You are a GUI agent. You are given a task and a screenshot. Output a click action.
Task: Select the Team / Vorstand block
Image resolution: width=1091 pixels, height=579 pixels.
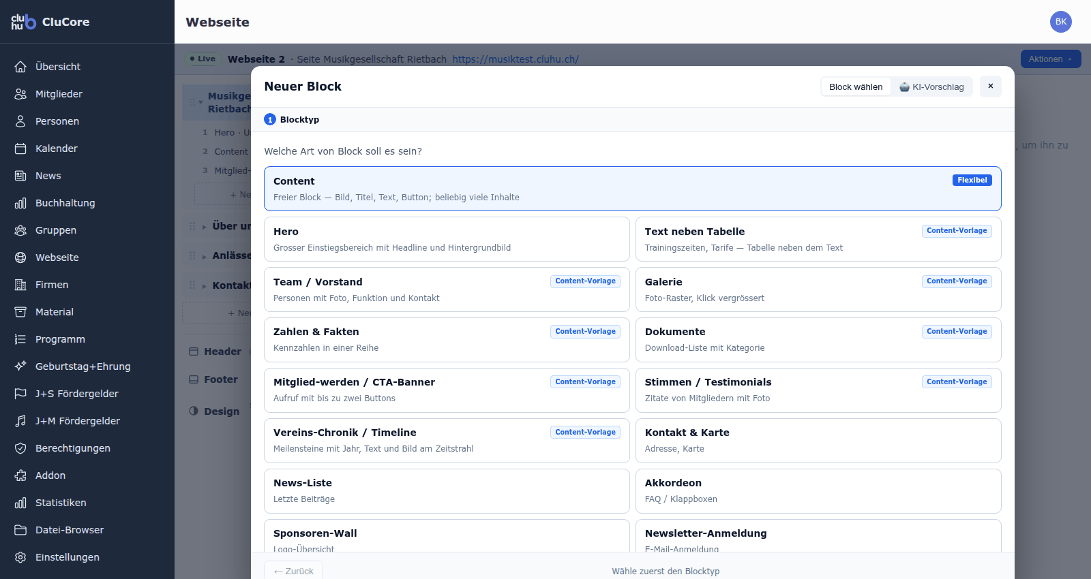[447, 289]
